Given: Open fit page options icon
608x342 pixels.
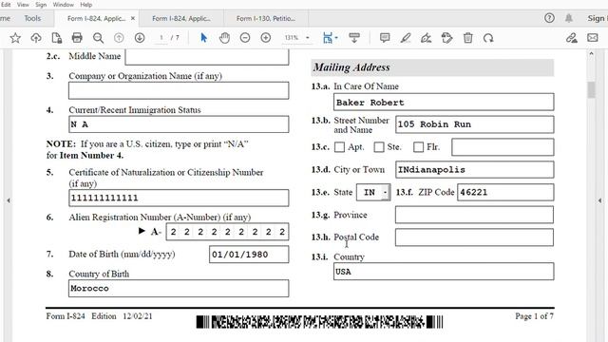Looking at the screenshot, I should tap(330, 38).
